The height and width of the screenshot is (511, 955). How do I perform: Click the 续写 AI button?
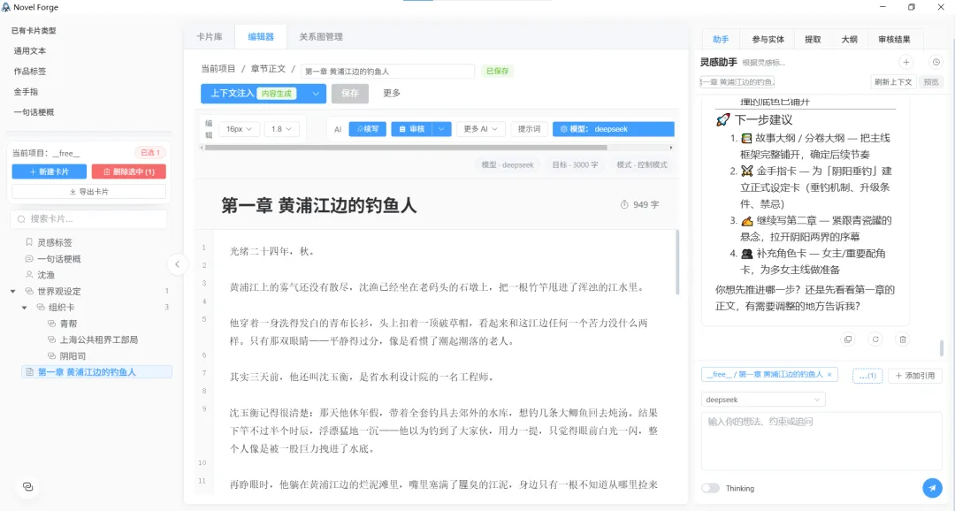(x=367, y=129)
